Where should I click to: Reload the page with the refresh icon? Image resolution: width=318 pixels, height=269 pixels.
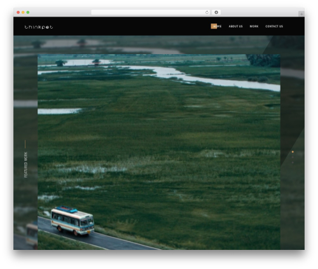207,12
